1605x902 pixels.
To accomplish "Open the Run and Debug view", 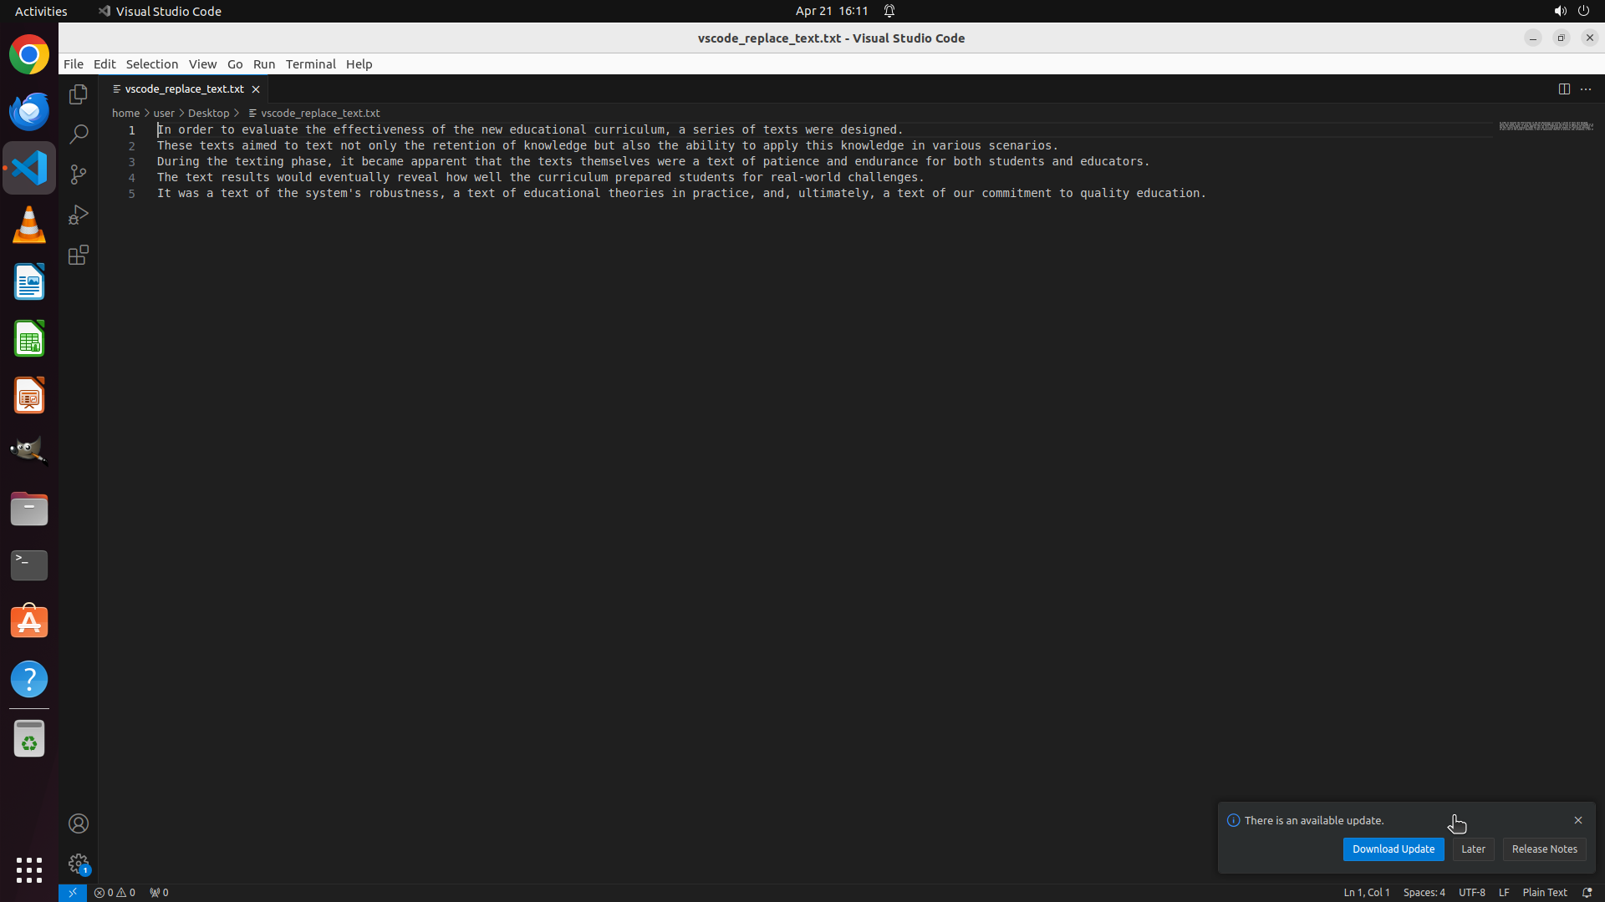I will (79, 215).
